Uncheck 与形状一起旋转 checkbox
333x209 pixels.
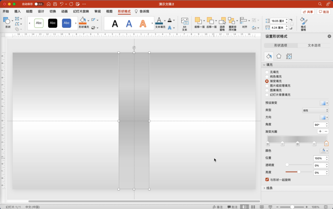(267, 179)
